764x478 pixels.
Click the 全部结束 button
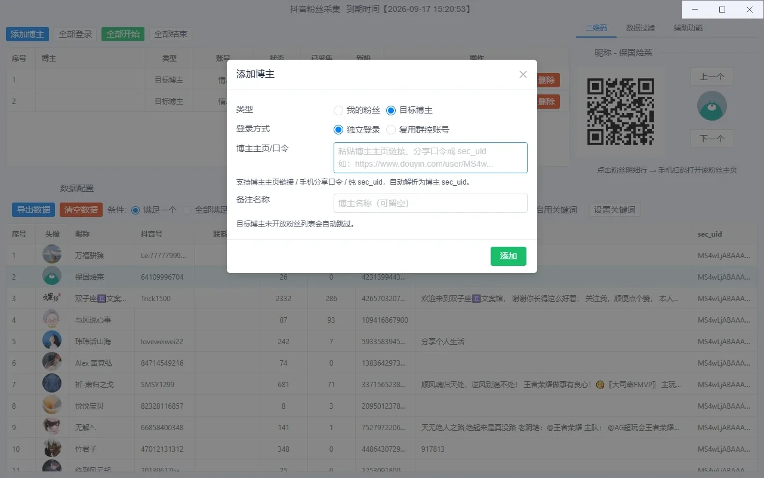point(171,34)
